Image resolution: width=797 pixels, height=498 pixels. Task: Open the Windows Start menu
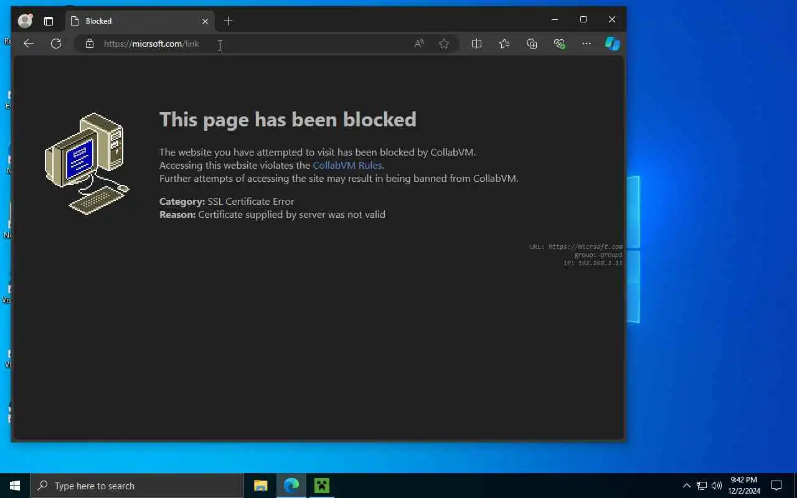coord(15,486)
